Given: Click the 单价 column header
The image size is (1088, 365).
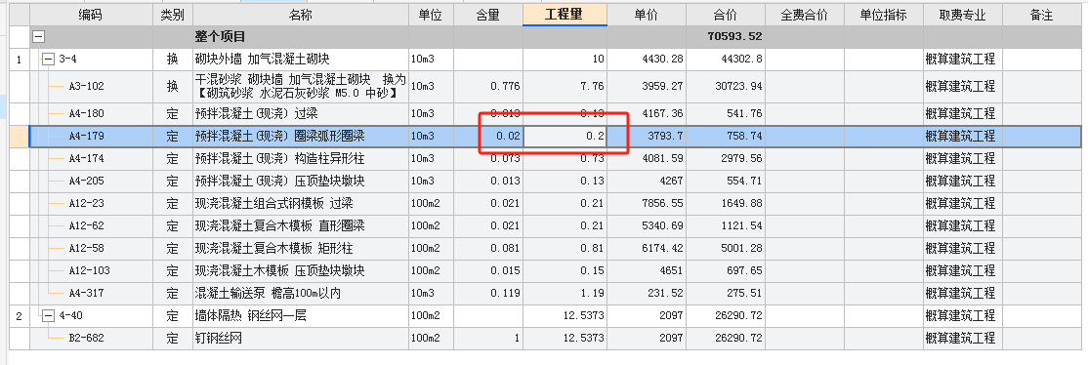Looking at the screenshot, I should point(646,15).
